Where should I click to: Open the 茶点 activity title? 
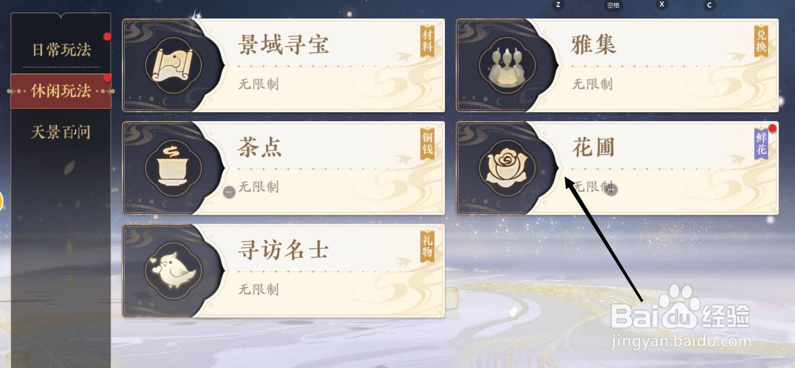coord(260,147)
